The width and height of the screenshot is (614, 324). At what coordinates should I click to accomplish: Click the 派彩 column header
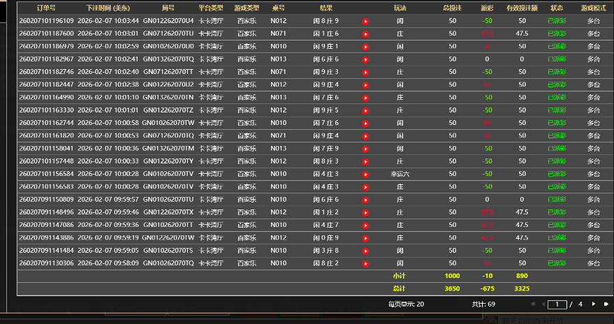(x=487, y=8)
